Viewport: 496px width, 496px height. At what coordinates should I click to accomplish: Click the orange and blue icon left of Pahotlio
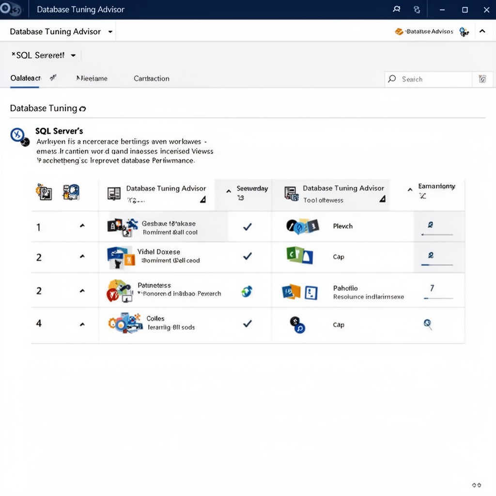[x=291, y=292]
